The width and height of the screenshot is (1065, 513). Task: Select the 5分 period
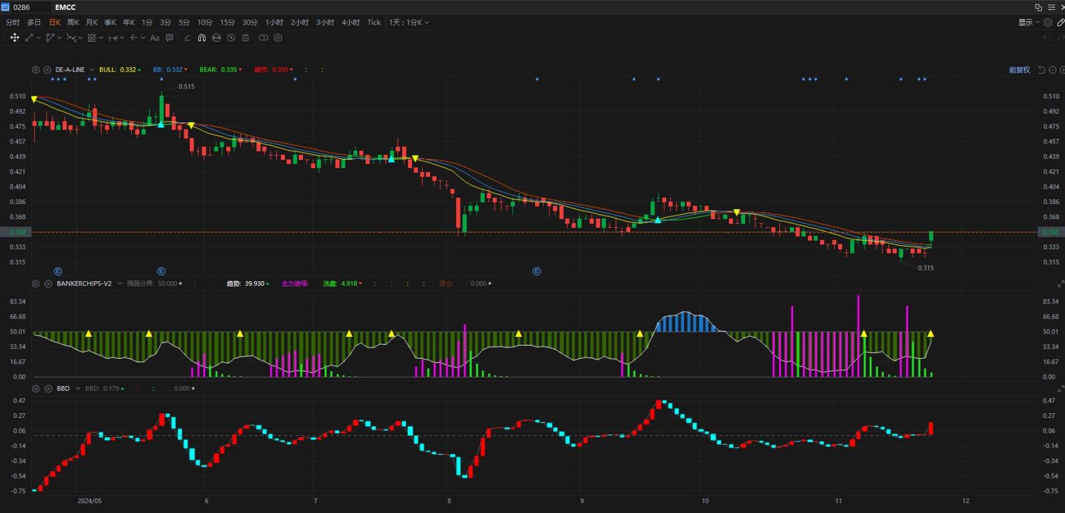184,23
